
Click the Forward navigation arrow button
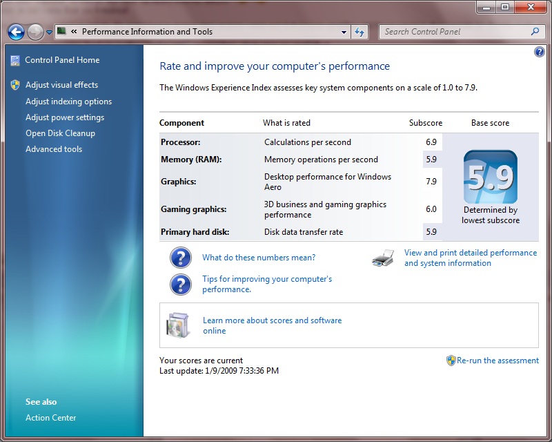(35, 32)
